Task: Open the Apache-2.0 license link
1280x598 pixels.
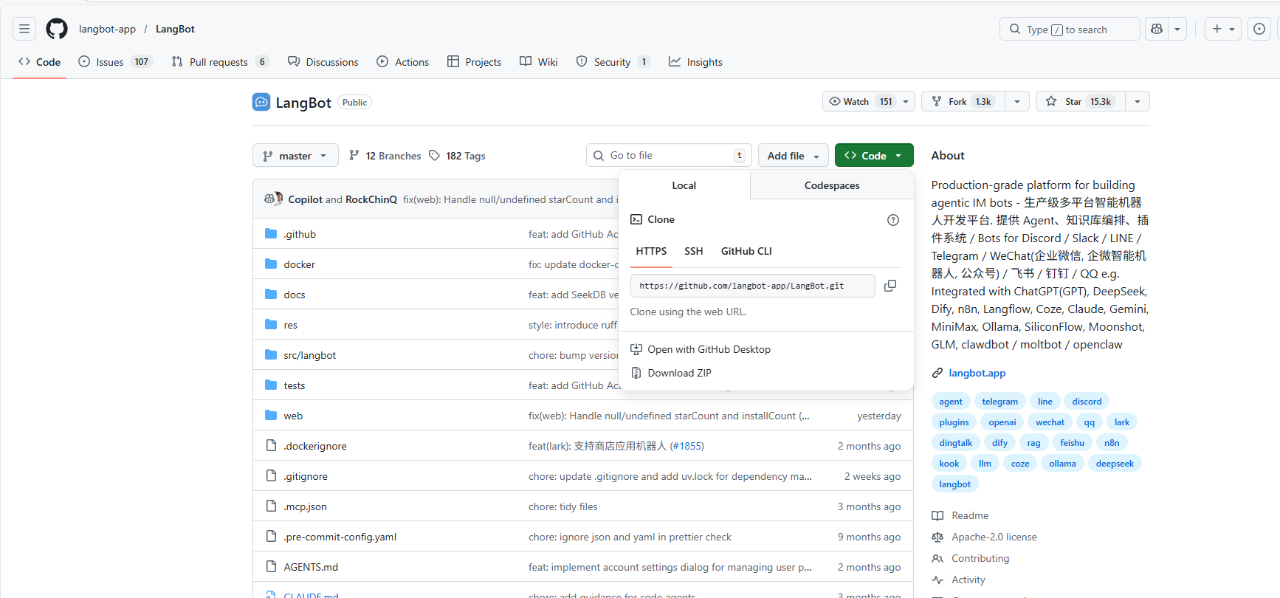Action: [994, 537]
